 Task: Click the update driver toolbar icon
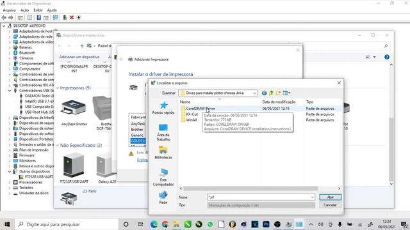(x=65, y=17)
